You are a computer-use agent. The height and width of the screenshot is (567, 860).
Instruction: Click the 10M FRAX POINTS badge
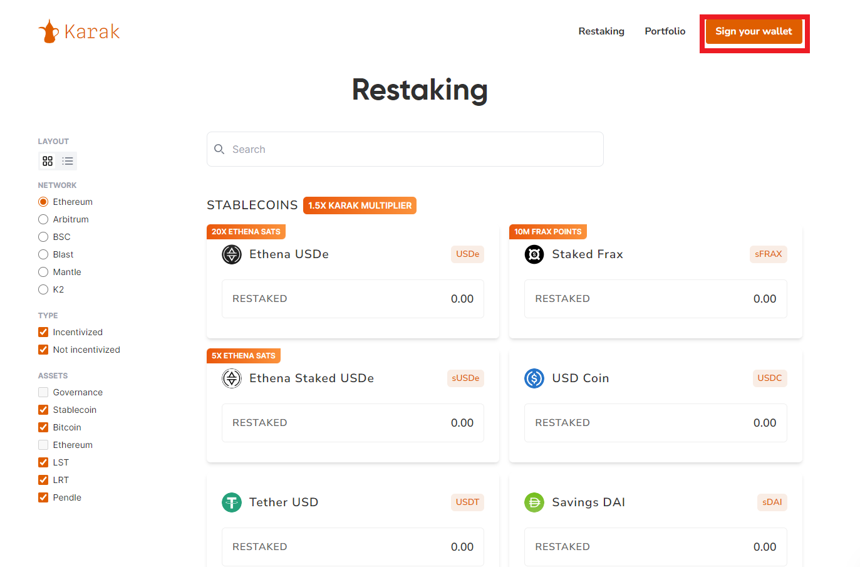pos(548,232)
